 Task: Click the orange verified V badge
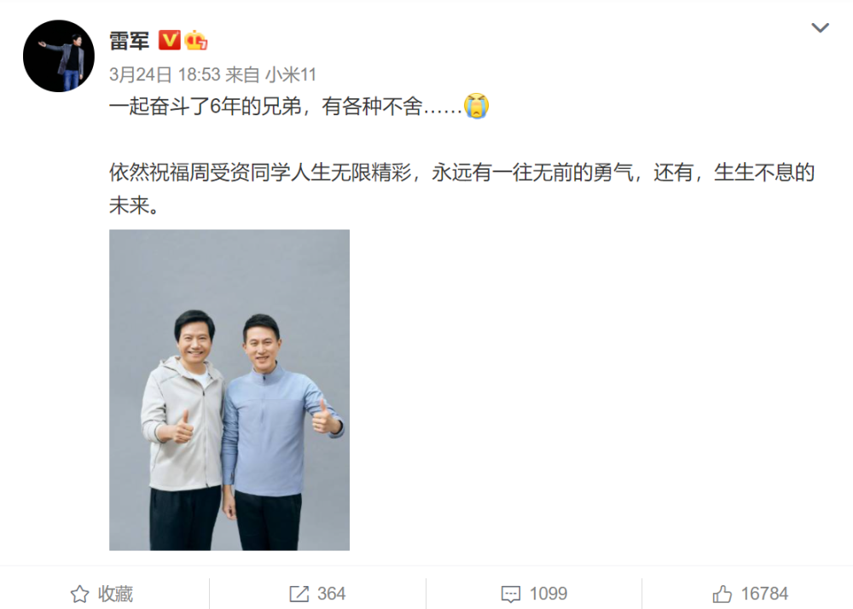coord(169,40)
